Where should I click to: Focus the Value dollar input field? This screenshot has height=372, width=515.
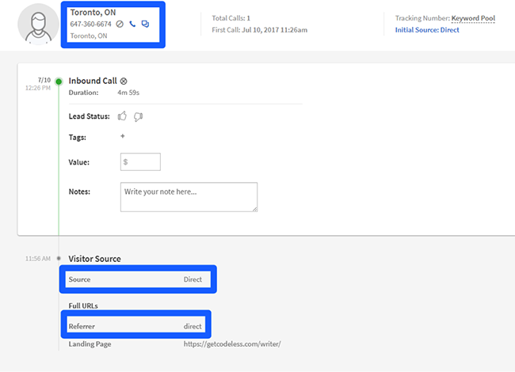coord(140,161)
